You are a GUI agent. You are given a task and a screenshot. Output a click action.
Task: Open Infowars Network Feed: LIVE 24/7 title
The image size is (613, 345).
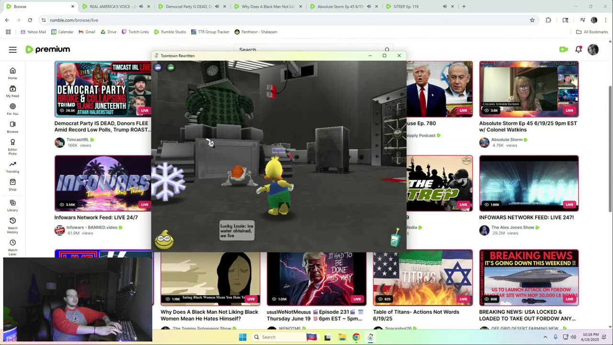click(x=96, y=218)
